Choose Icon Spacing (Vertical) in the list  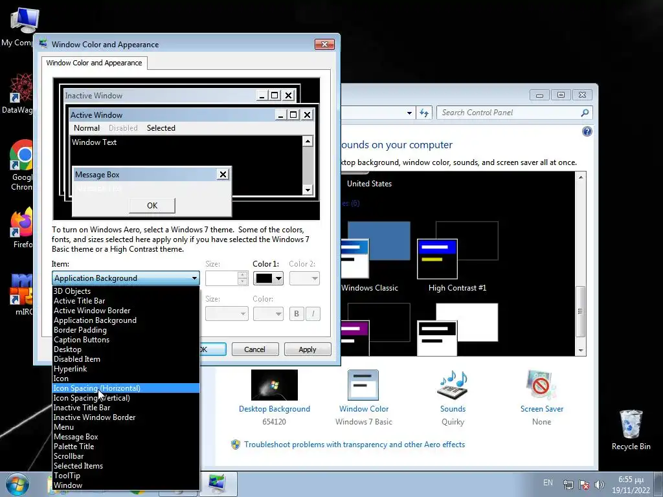(126, 398)
